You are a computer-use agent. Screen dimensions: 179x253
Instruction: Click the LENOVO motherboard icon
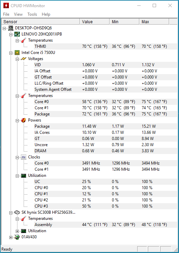pyautogui.click(x=17, y=34)
